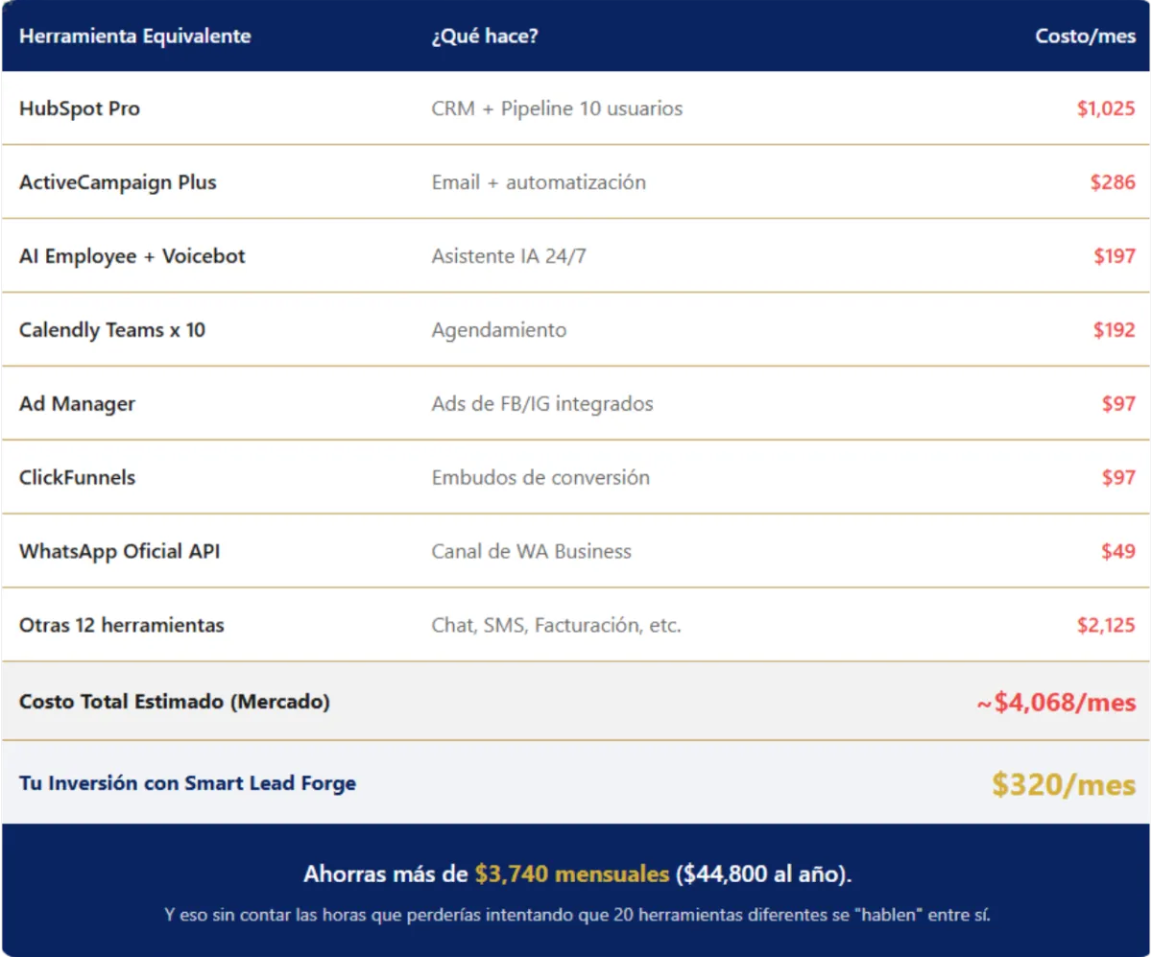This screenshot has height=957, width=1152.
Task: Select the ActiveCampaign Plus tool name
Action: point(118,182)
